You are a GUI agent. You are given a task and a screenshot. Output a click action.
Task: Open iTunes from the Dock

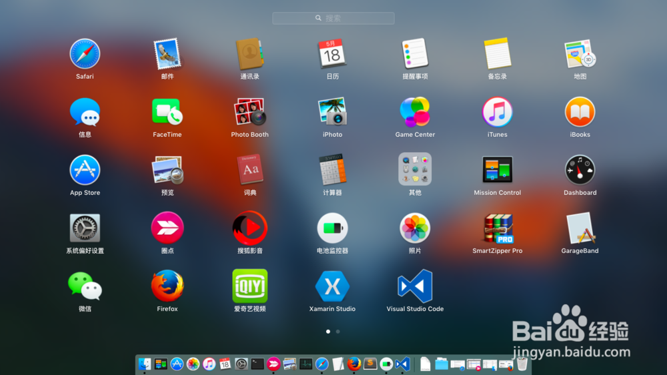(x=209, y=364)
